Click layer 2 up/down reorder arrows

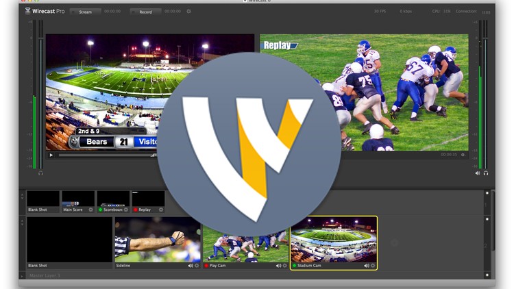point(22,223)
